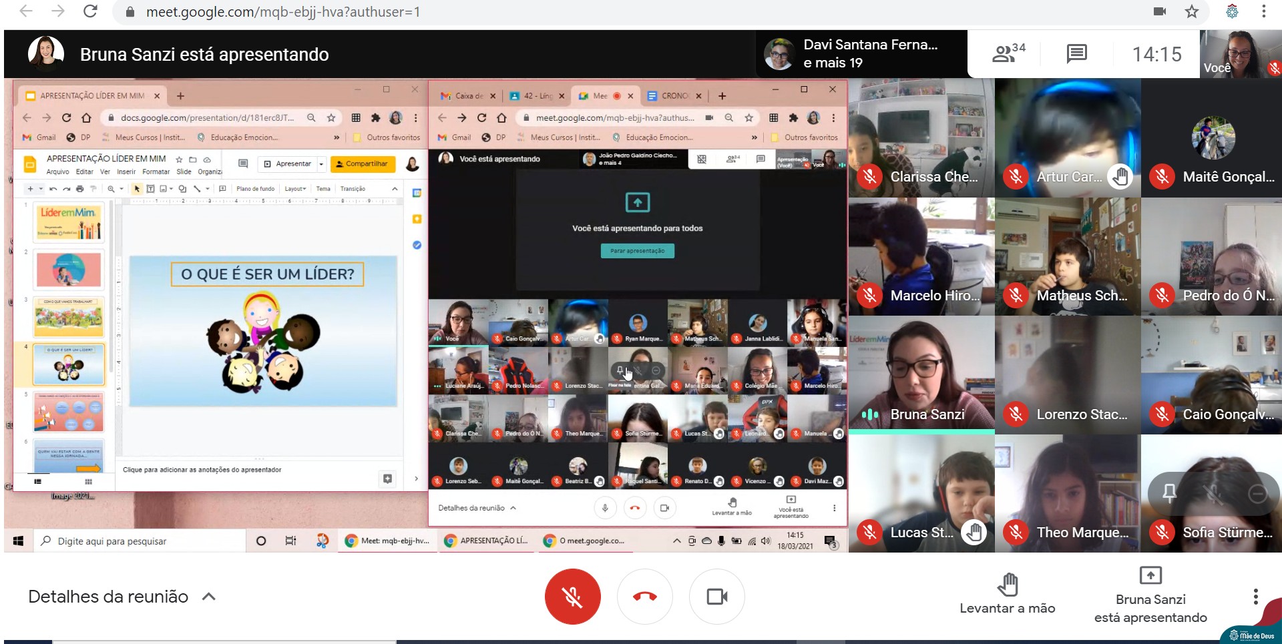Go back using the browser back arrow

coord(25,11)
